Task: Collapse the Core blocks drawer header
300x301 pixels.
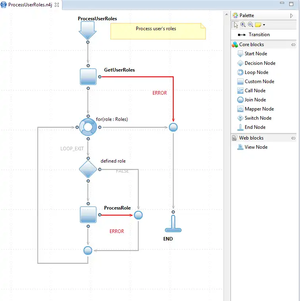Action: pyautogui.click(x=264, y=45)
